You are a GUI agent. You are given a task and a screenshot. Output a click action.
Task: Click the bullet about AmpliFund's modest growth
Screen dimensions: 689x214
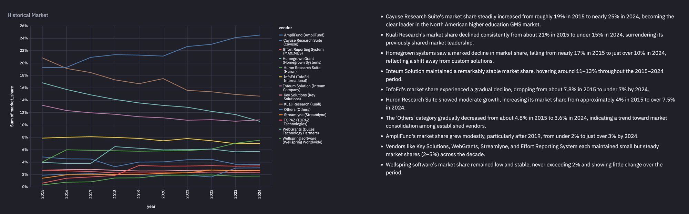(512, 136)
